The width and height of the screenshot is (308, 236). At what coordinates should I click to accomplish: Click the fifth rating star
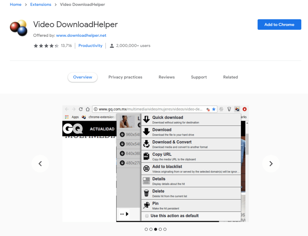(x=56, y=45)
